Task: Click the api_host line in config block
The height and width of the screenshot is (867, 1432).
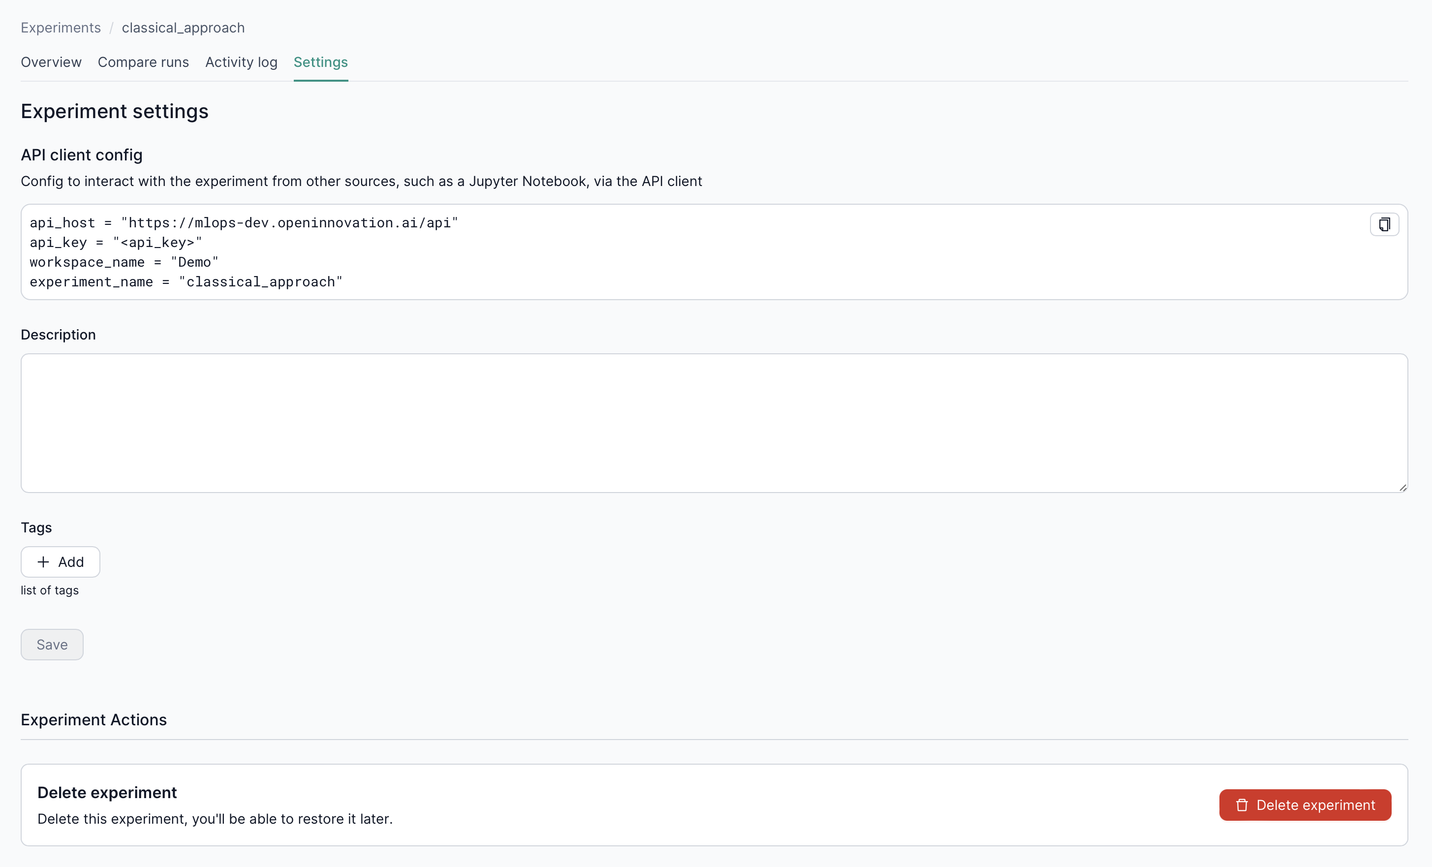Action: (x=244, y=223)
